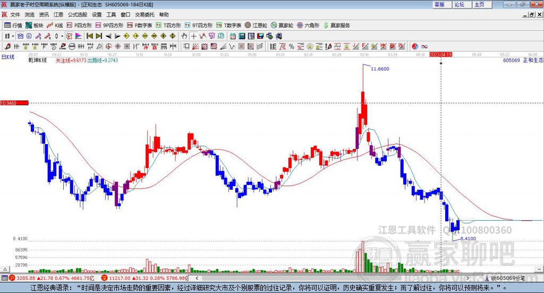Click the magenta flag chart icon
This screenshot has width=544, height=293.
79,36
